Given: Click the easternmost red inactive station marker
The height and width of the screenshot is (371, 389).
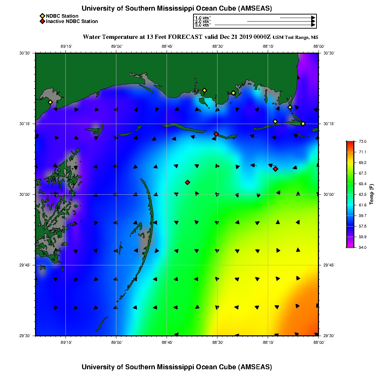Looking at the screenshot, I should pyautogui.click(x=275, y=169).
